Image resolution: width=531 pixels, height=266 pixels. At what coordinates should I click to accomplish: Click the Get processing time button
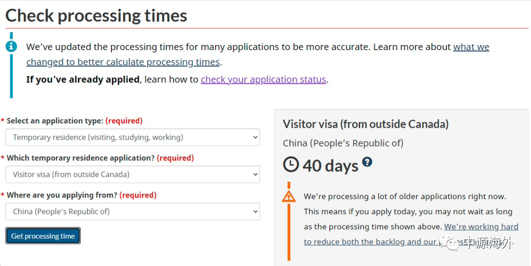pos(43,236)
